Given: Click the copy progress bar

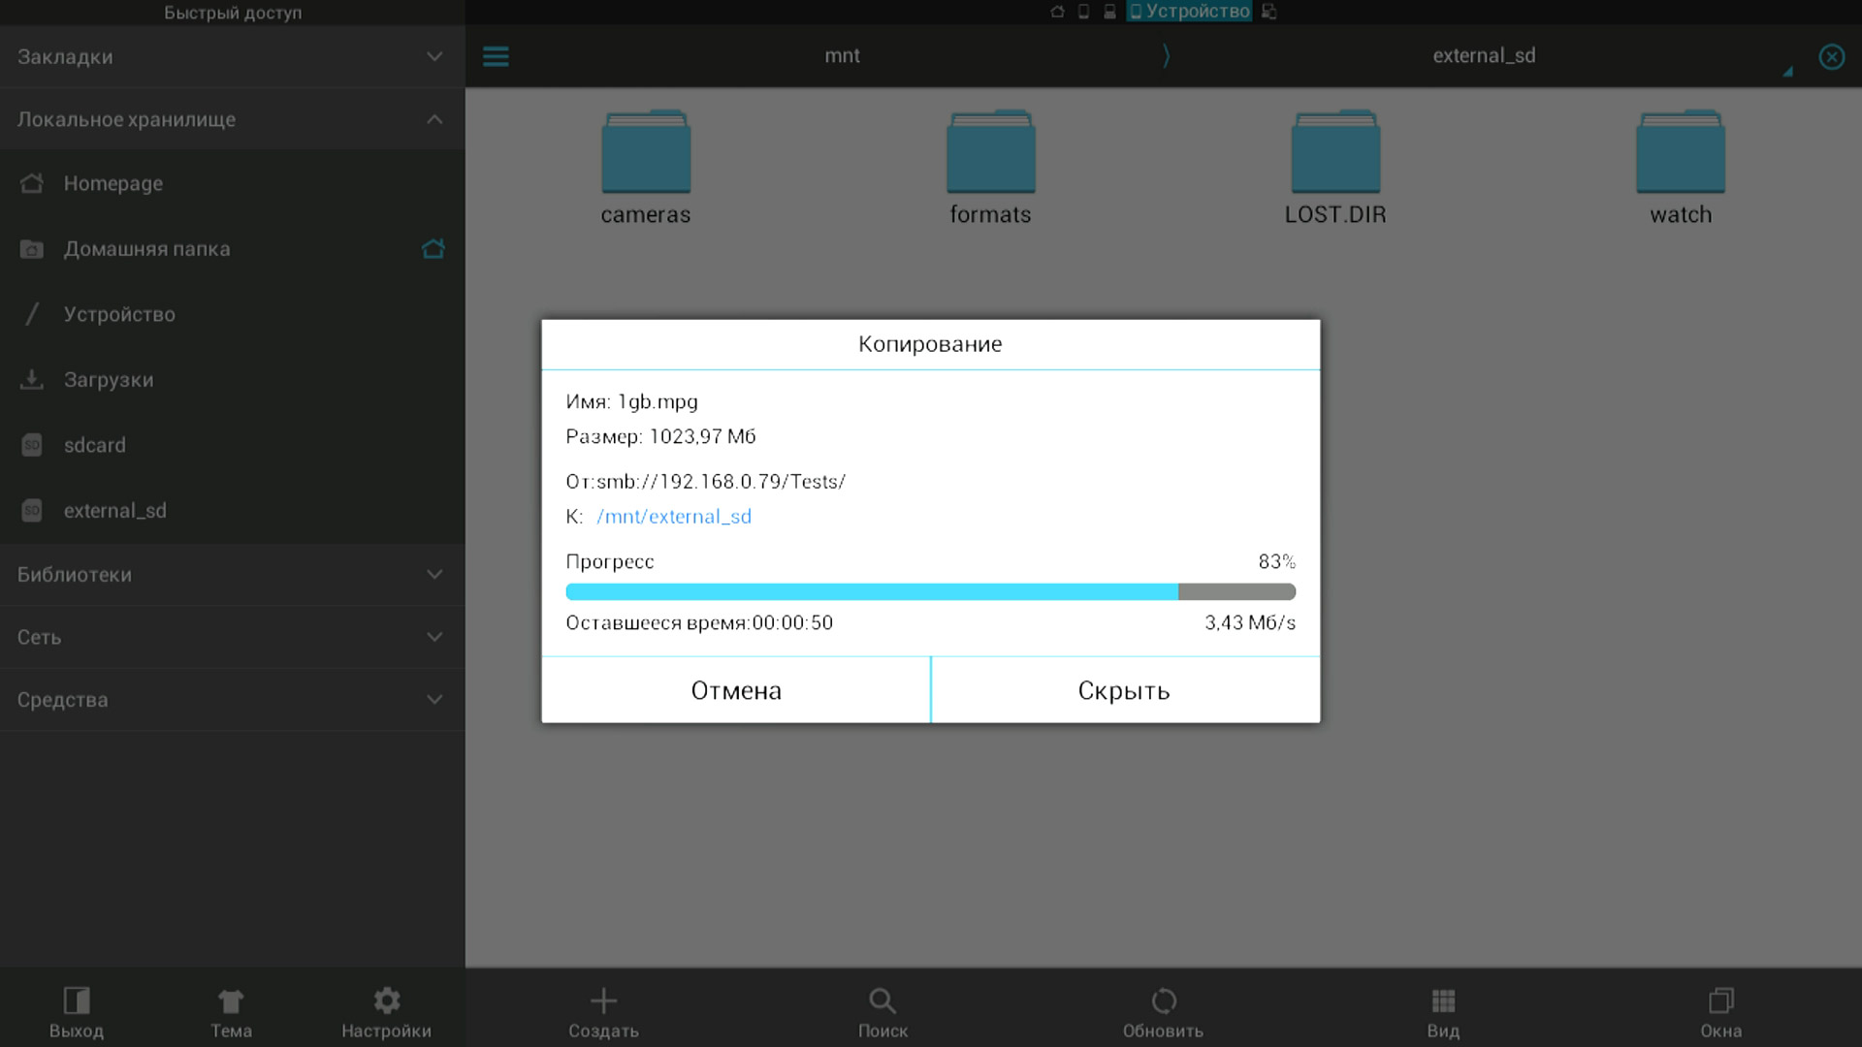Looking at the screenshot, I should pos(930,591).
